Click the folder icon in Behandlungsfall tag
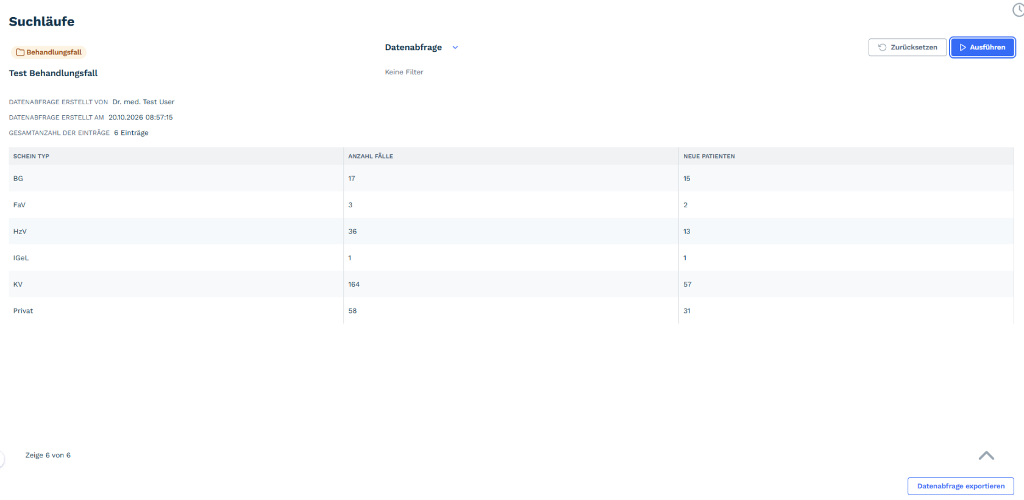The width and height of the screenshot is (1024, 500). [x=20, y=52]
